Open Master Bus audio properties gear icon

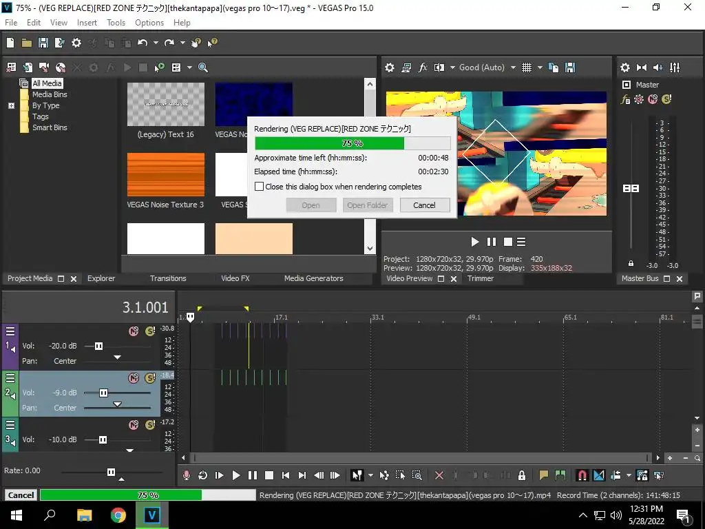[x=625, y=68]
